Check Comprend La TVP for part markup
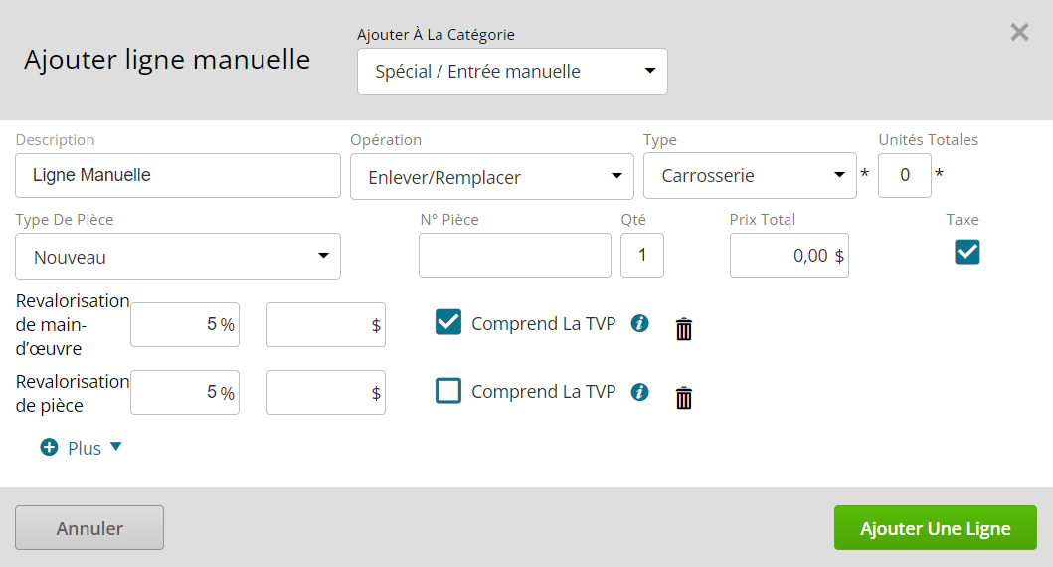This screenshot has height=567, width=1053. point(447,390)
